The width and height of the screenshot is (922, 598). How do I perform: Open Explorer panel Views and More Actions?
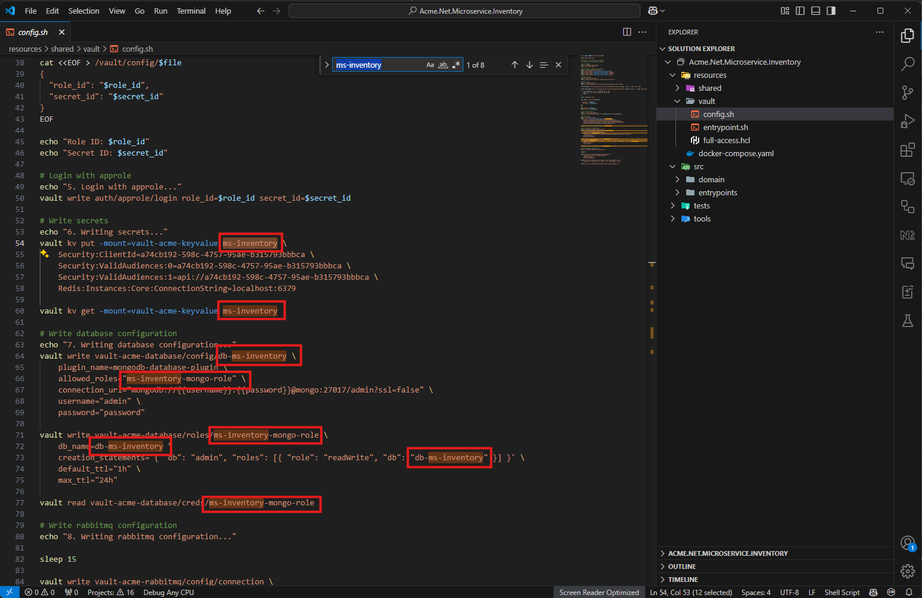tap(880, 32)
